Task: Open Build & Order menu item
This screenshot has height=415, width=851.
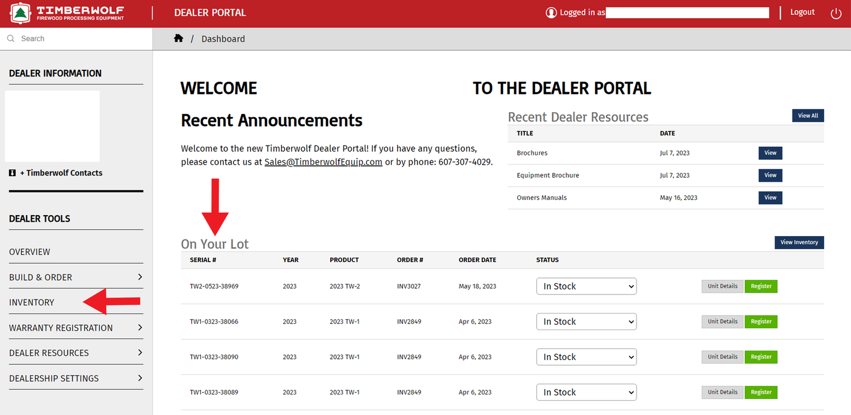Action: (40, 277)
